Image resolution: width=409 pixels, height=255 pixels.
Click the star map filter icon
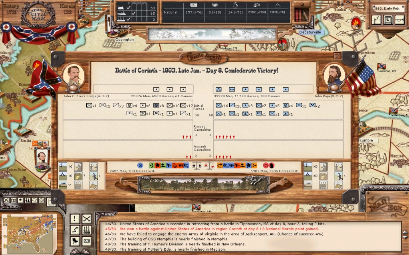tap(20, 200)
